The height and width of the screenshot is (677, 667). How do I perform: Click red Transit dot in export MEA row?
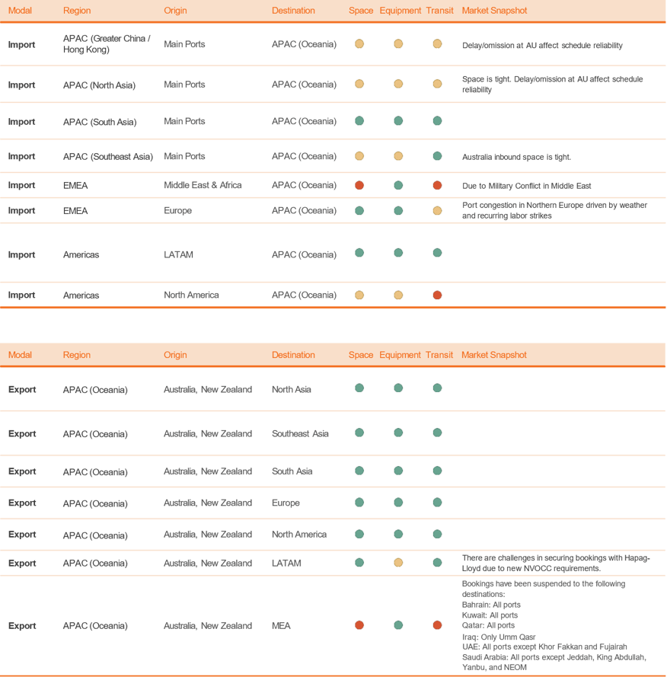tap(437, 626)
